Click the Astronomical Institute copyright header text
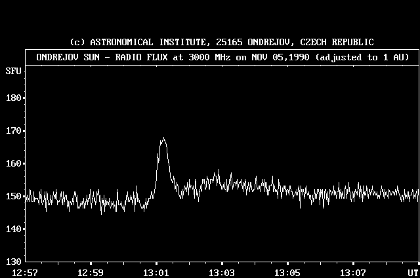 point(222,42)
